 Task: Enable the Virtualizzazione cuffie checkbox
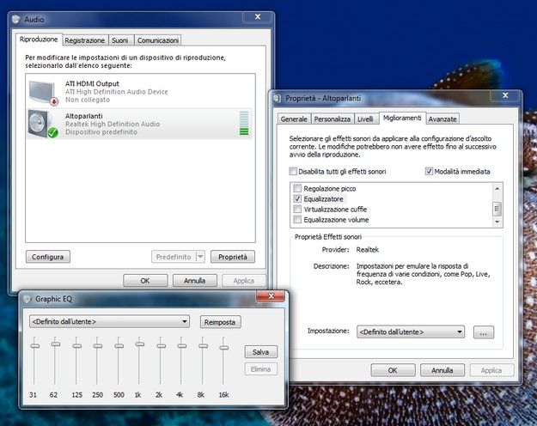tap(297, 209)
